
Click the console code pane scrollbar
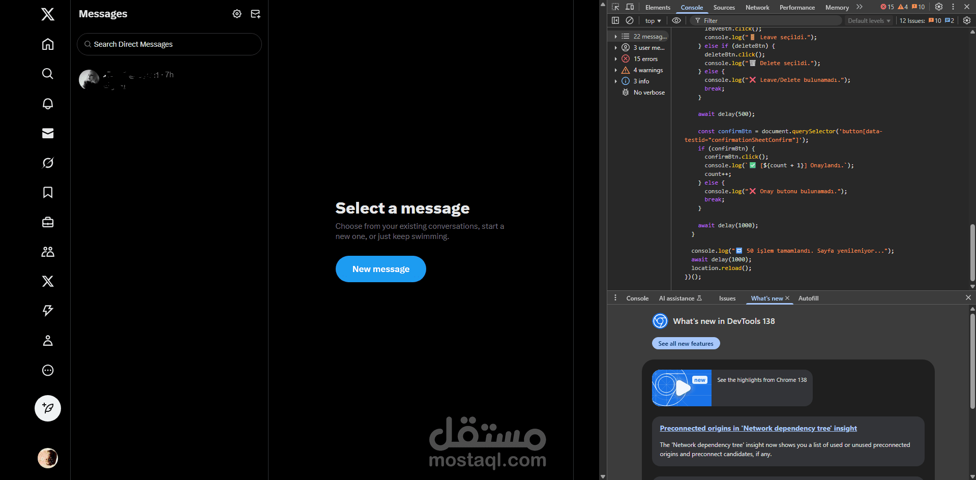972,253
